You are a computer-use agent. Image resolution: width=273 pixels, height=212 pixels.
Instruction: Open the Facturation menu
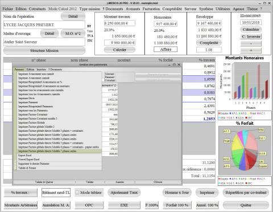point(151,9)
